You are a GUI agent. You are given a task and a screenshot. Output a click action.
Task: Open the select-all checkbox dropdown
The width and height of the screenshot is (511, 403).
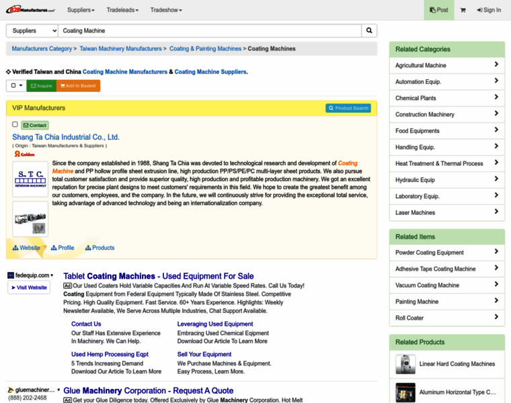point(16,85)
